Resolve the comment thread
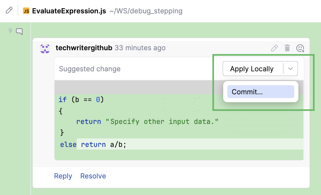321x195 pixels. point(93,176)
